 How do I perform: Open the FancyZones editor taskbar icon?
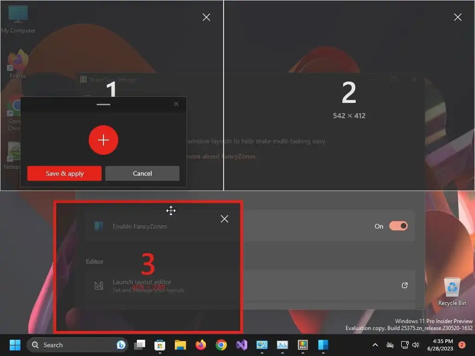(323, 345)
